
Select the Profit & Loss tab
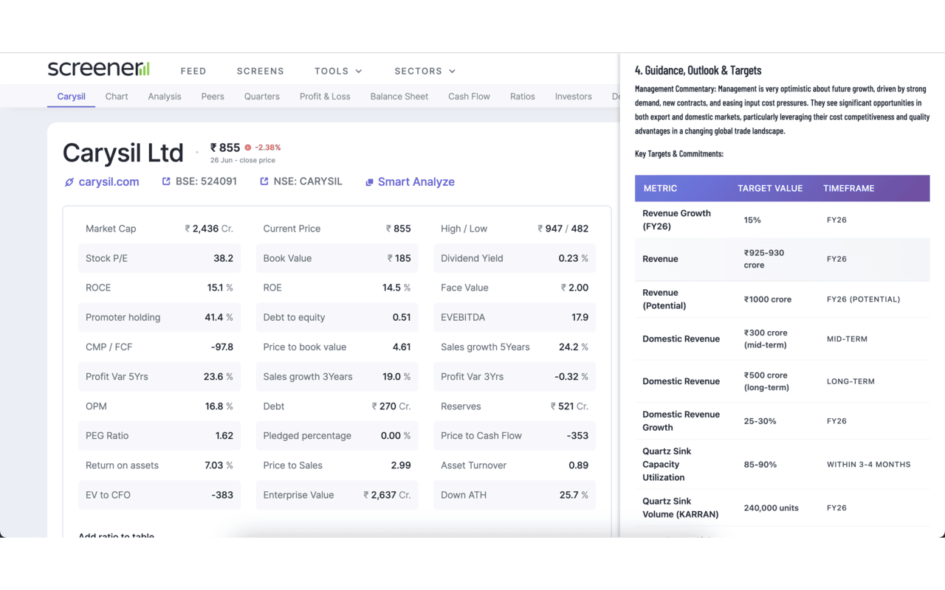[325, 97]
